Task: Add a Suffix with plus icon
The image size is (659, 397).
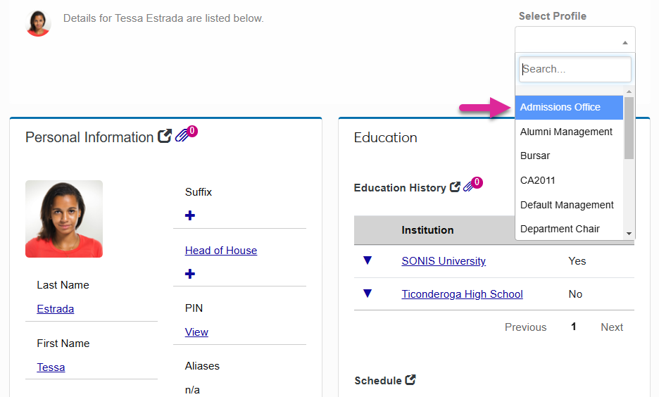Action: tap(190, 215)
